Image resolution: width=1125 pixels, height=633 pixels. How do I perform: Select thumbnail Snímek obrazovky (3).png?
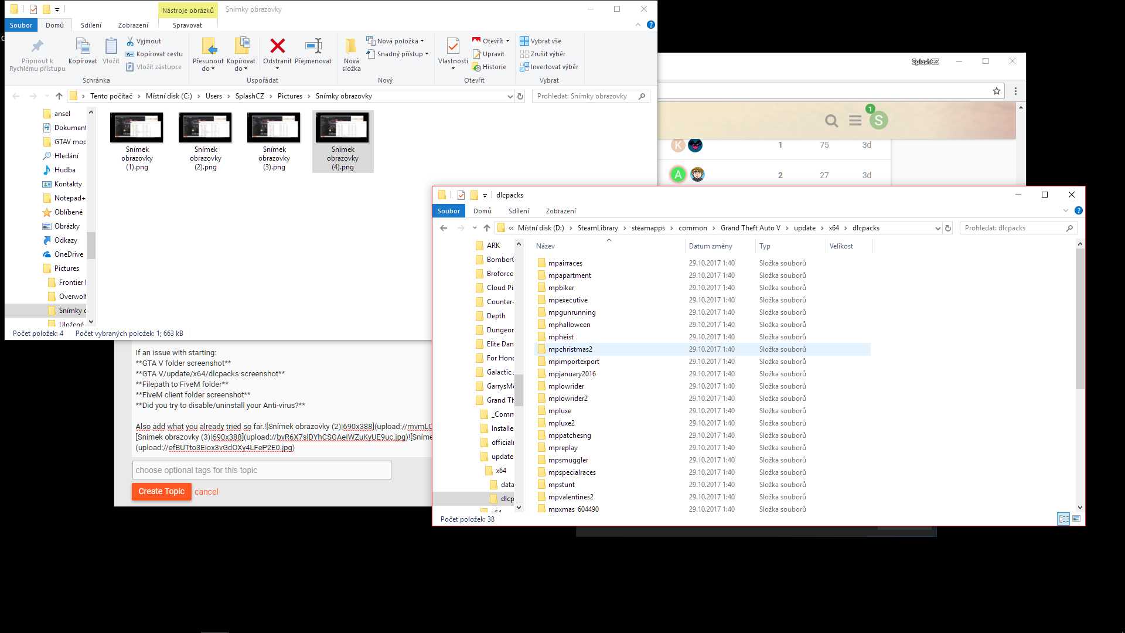[x=274, y=142]
